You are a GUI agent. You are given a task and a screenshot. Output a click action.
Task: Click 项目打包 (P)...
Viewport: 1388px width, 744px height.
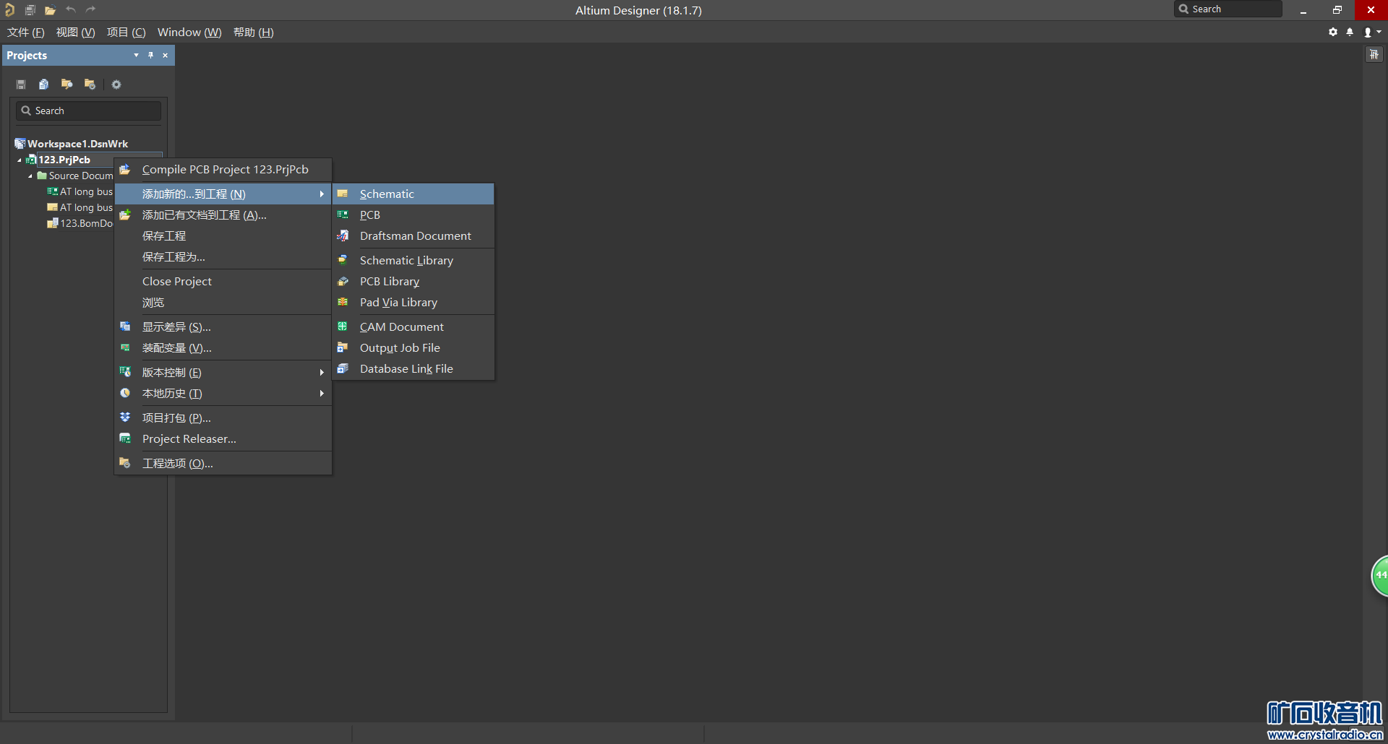tap(223, 418)
